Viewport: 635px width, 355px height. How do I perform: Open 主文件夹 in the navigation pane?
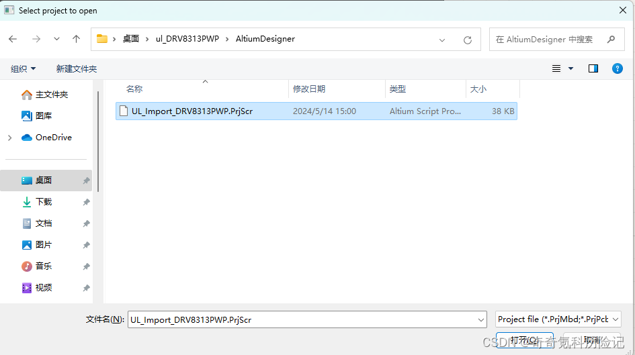pyautogui.click(x=44, y=95)
